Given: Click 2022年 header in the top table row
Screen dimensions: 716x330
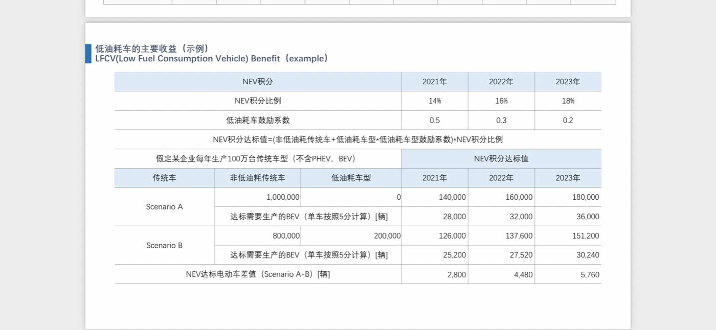Looking at the screenshot, I should click(501, 82).
